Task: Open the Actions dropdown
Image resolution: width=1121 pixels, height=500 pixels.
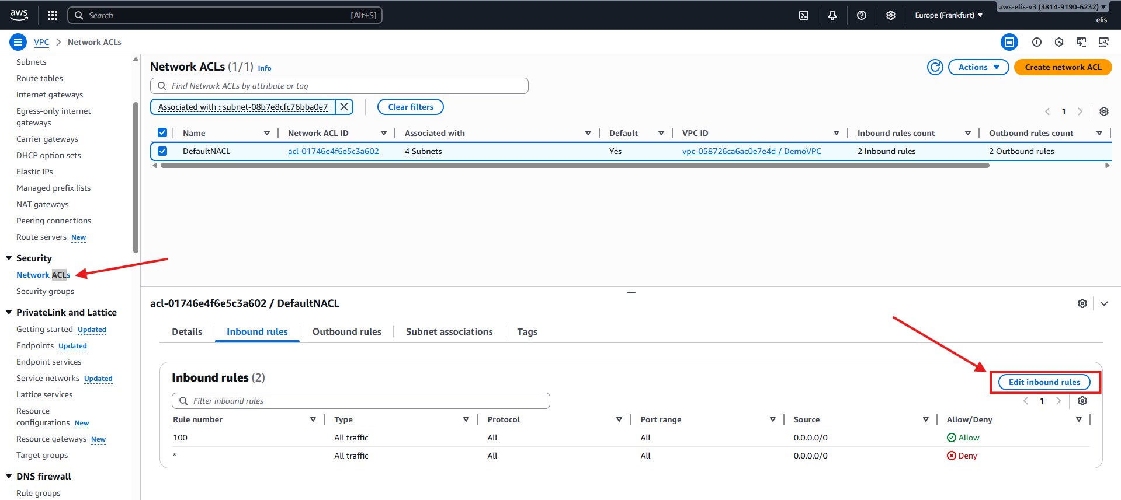Action: pos(978,67)
